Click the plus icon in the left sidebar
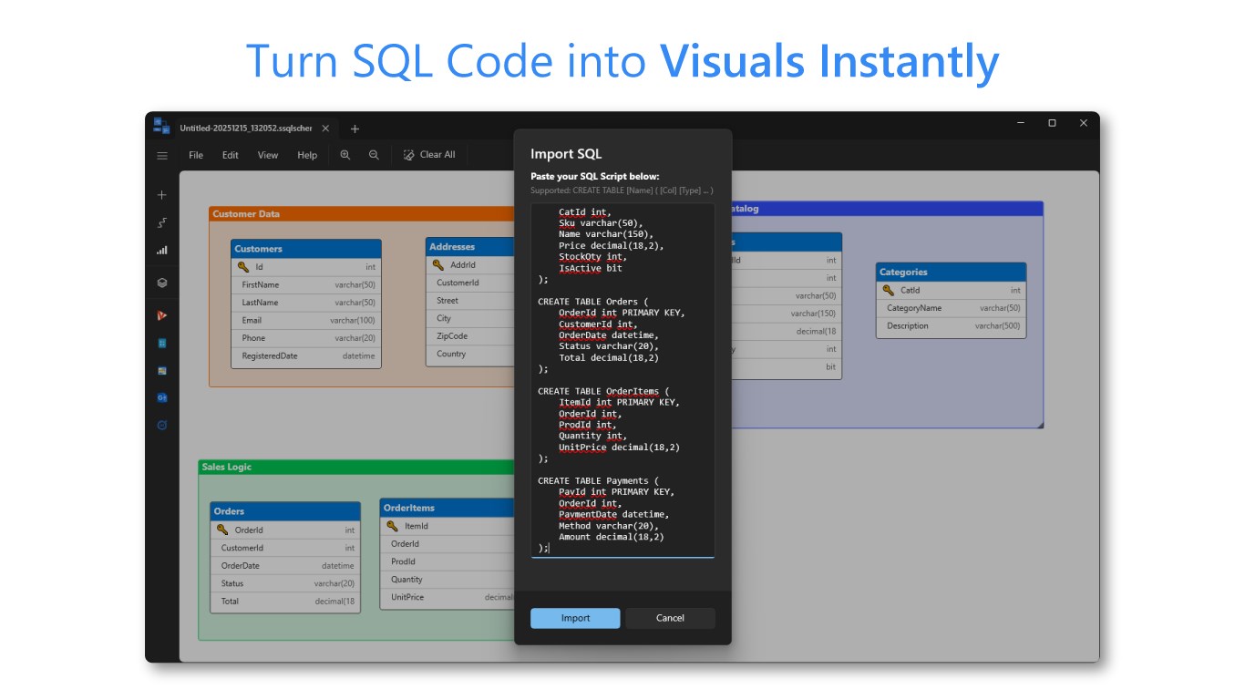 [x=162, y=195]
